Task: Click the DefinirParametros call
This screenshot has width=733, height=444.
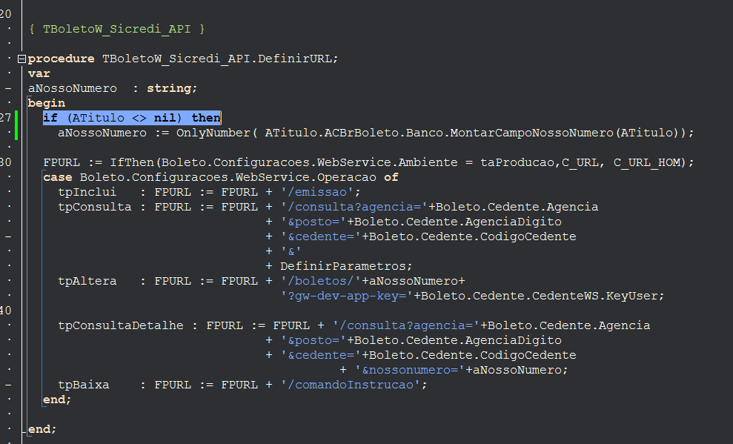Action: 342,266
